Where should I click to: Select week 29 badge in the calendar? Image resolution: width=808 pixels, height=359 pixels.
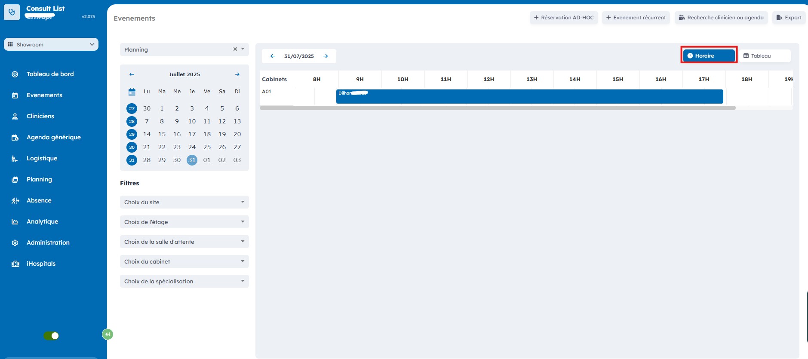point(132,134)
